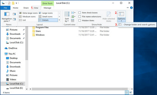Image resolution: width=157 pixels, height=95 pixels.
Task: Open Downloads in Quick access
Action: tap(15, 34)
